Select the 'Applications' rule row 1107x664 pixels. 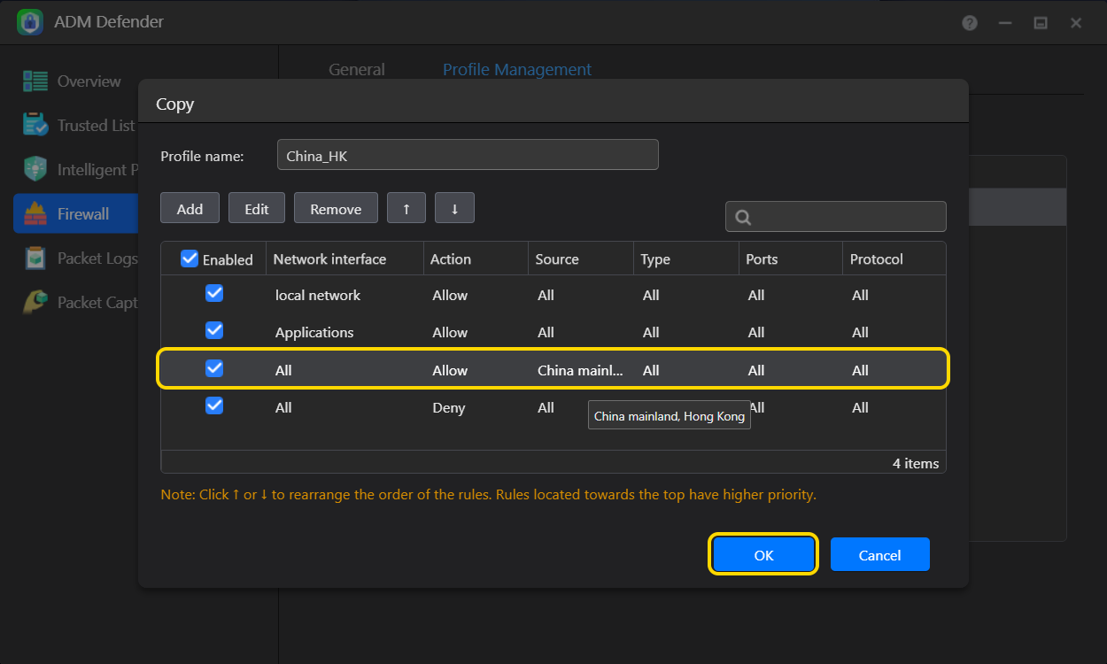553,332
